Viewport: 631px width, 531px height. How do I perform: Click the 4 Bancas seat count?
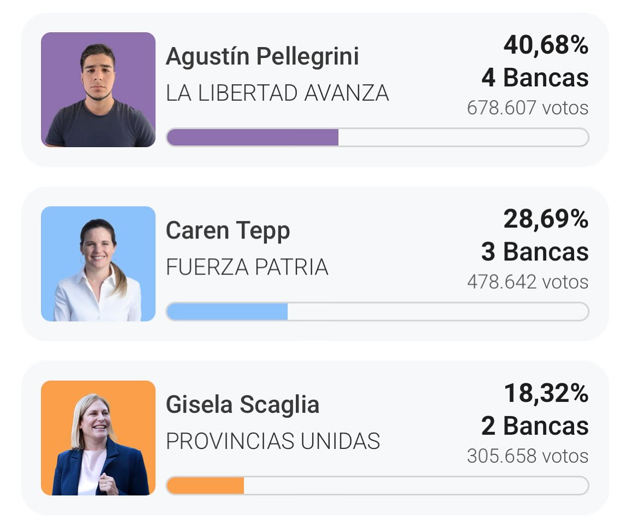tap(535, 78)
